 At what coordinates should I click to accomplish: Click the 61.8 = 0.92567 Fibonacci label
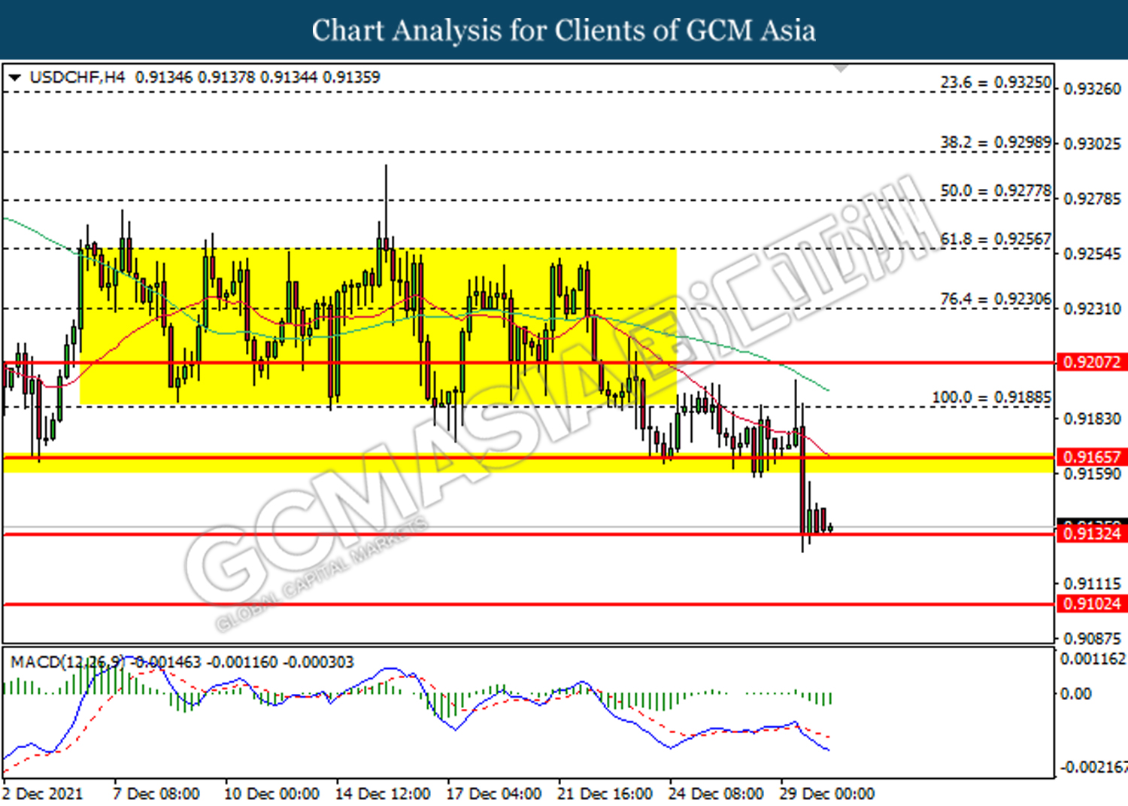996,239
